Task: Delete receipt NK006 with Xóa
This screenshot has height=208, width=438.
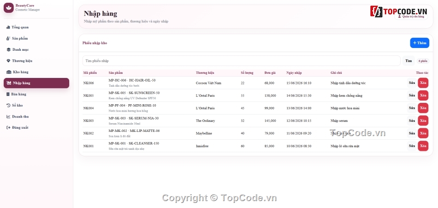Action: tap(423, 83)
